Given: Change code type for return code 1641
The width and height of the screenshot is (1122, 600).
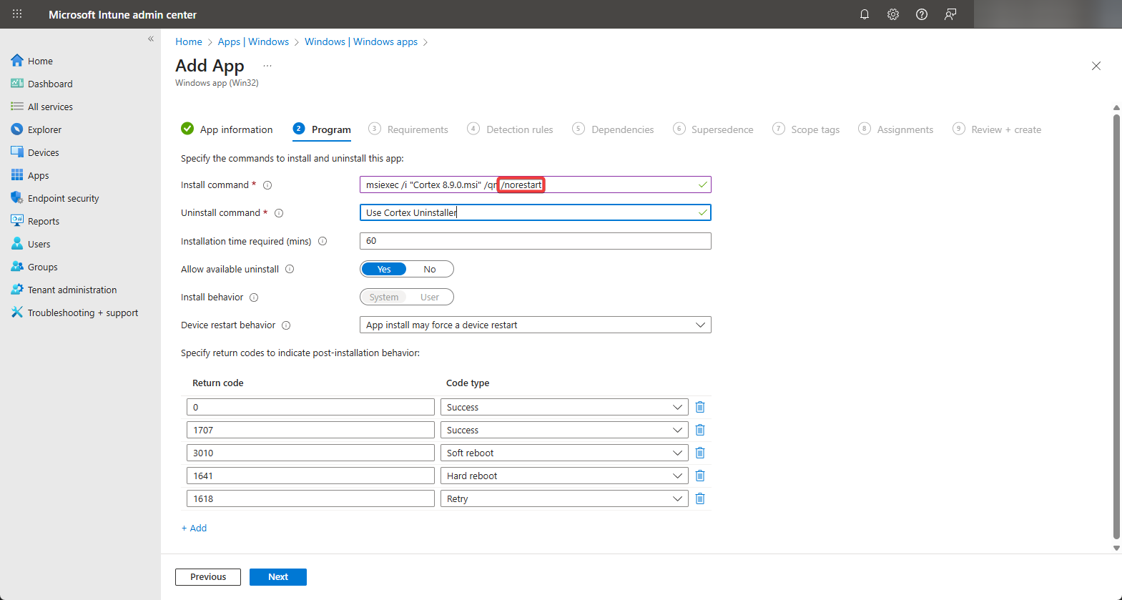Looking at the screenshot, I should 564,476.
